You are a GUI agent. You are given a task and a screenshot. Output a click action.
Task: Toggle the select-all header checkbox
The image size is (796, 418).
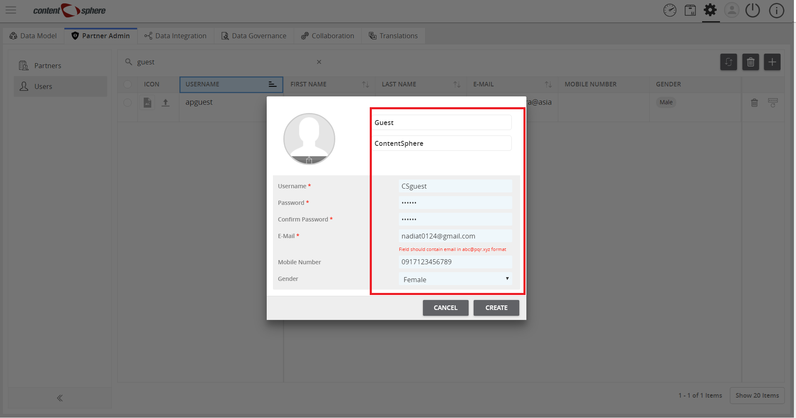click(128, 84)
